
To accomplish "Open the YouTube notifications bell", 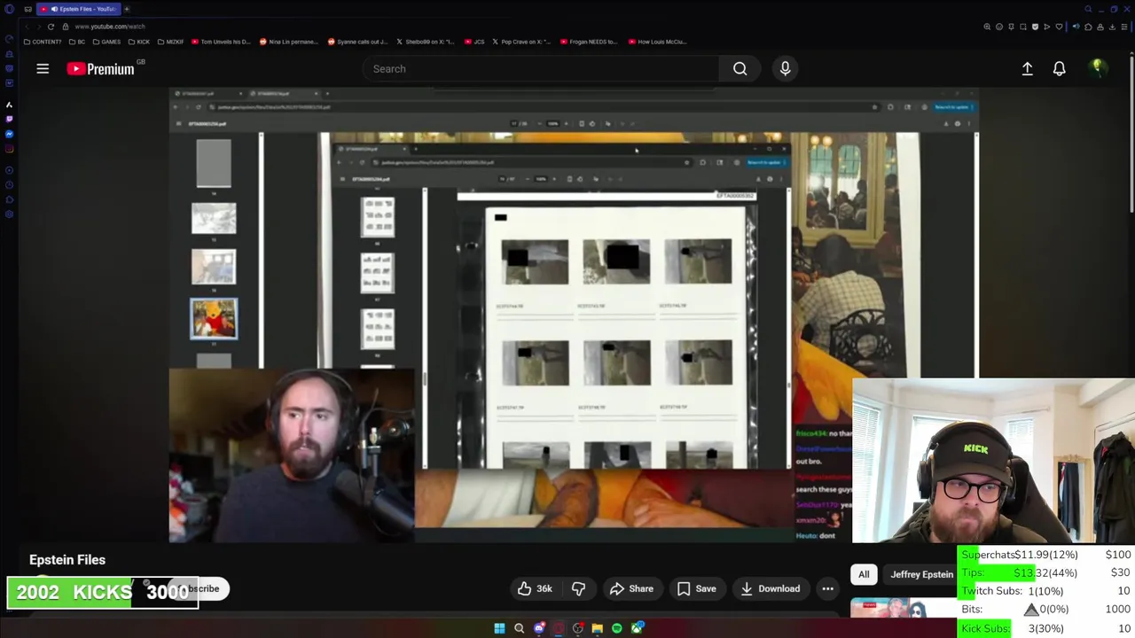I will tap(1059, 68).
